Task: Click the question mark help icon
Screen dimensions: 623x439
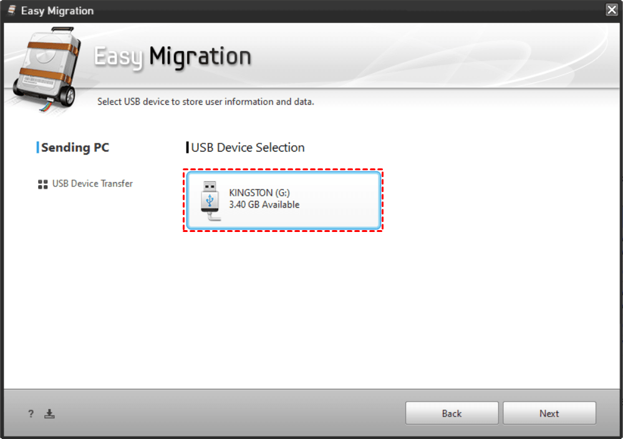Action: 31,413
